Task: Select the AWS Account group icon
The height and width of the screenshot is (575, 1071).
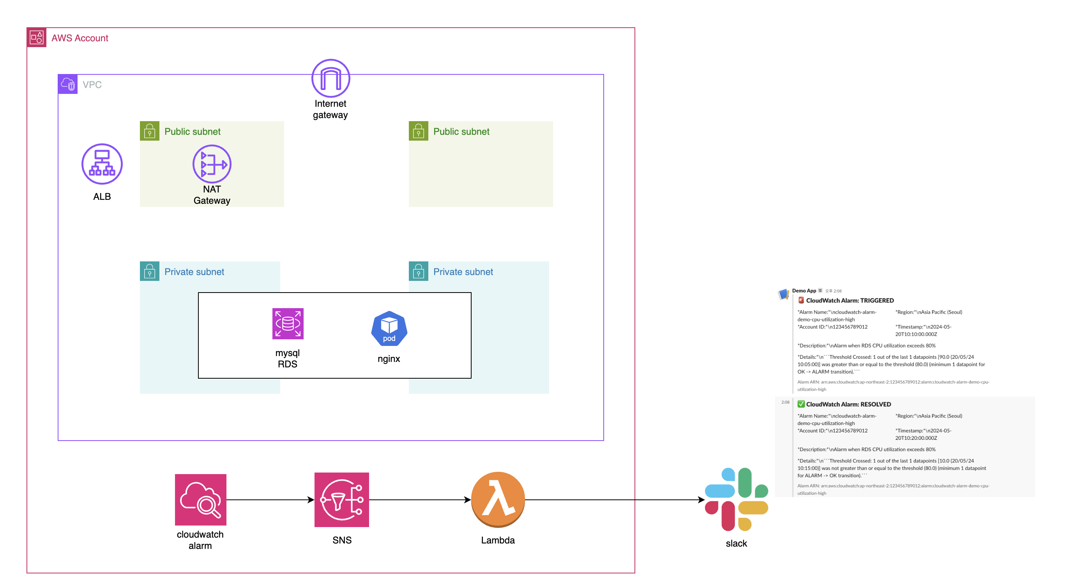Action: coord(37,38)
